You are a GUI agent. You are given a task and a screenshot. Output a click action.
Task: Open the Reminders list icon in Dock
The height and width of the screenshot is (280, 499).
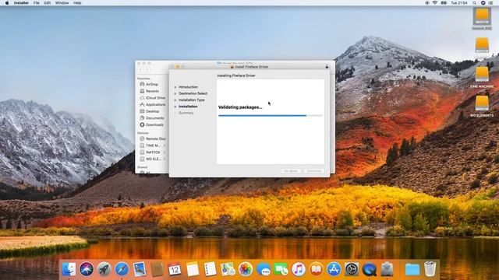click(210, 269)
